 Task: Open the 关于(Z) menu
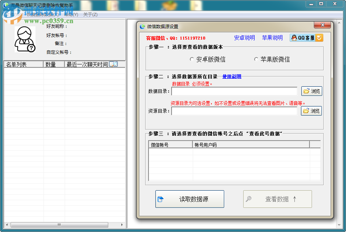[90, 15]
